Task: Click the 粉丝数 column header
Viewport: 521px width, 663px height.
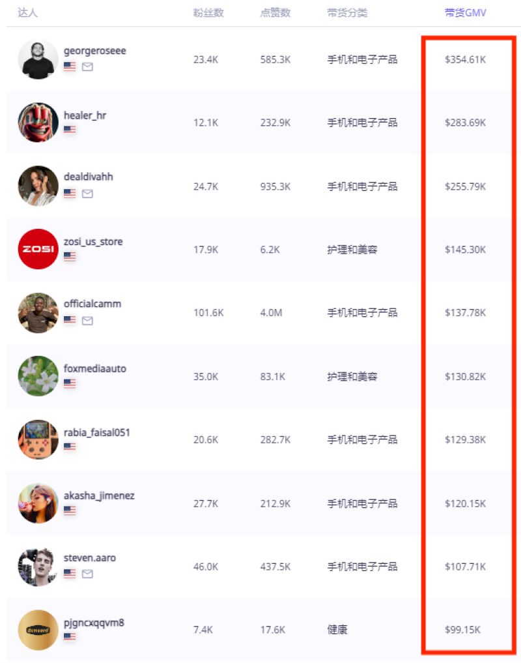Action: coord(208,13)
